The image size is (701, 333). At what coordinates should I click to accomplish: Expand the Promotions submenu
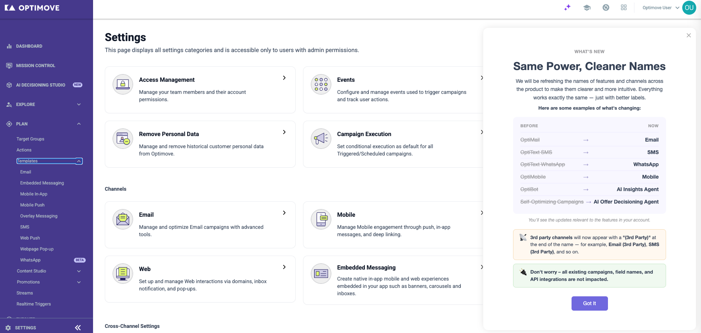coord(79,282)
